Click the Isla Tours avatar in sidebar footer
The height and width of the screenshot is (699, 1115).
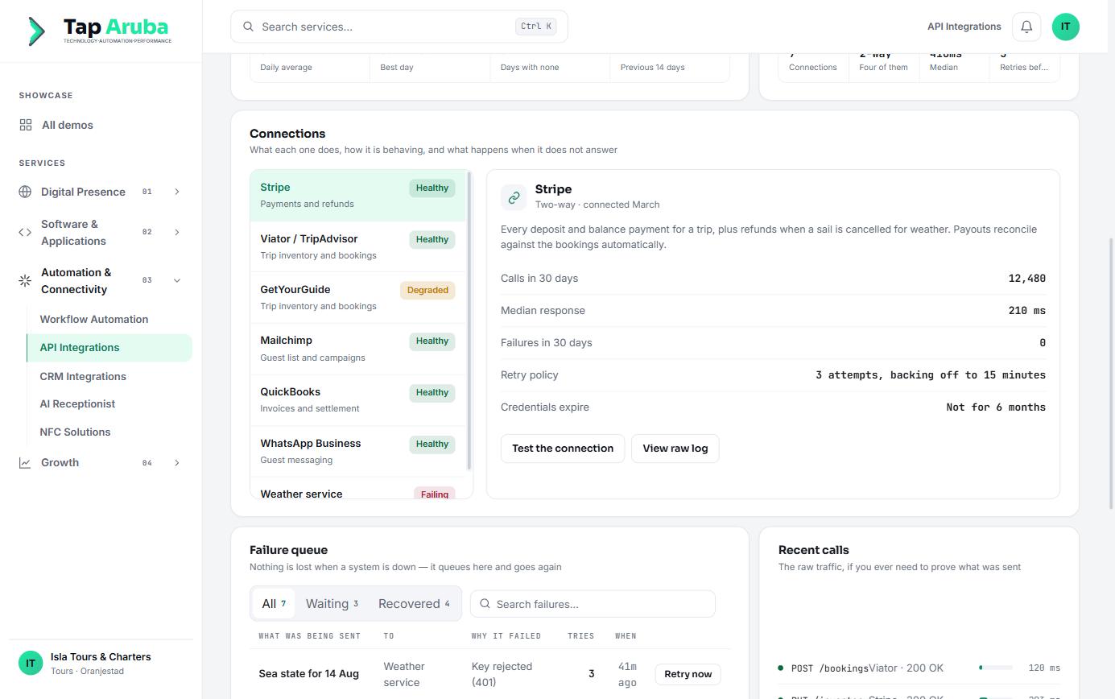click(31, 664)
